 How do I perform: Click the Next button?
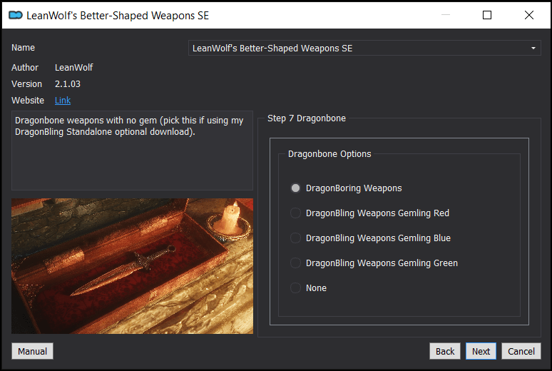pos(481,351)
